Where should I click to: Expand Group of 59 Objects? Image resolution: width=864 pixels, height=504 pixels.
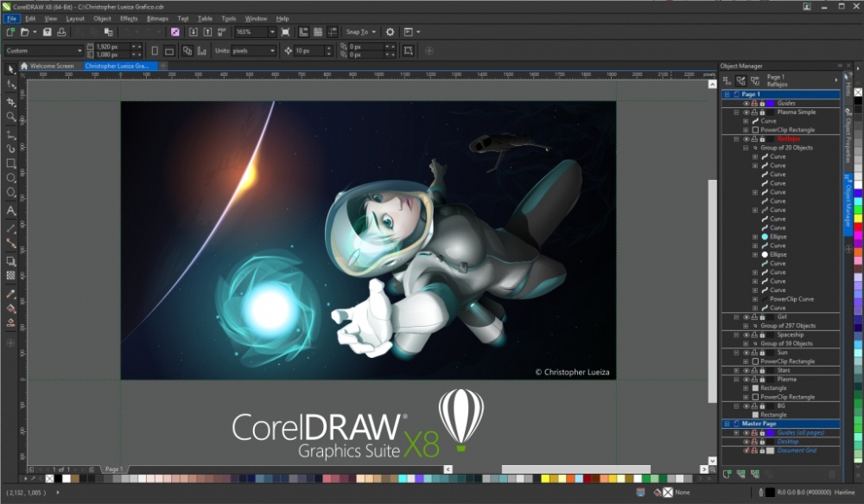coord(746,343)
